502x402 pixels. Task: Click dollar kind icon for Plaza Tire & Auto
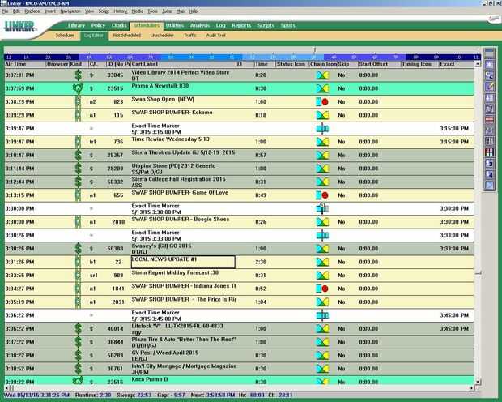point(78,342)
